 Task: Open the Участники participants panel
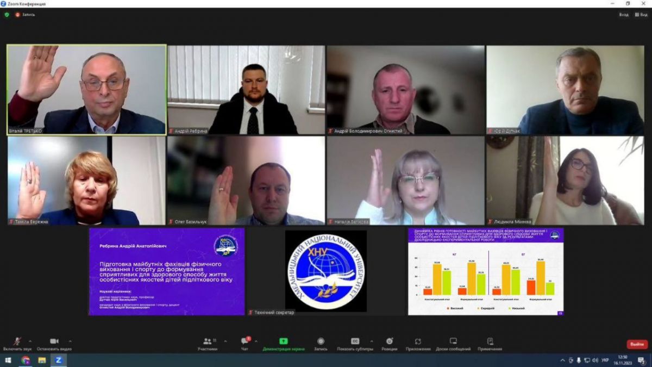point(207,341)
